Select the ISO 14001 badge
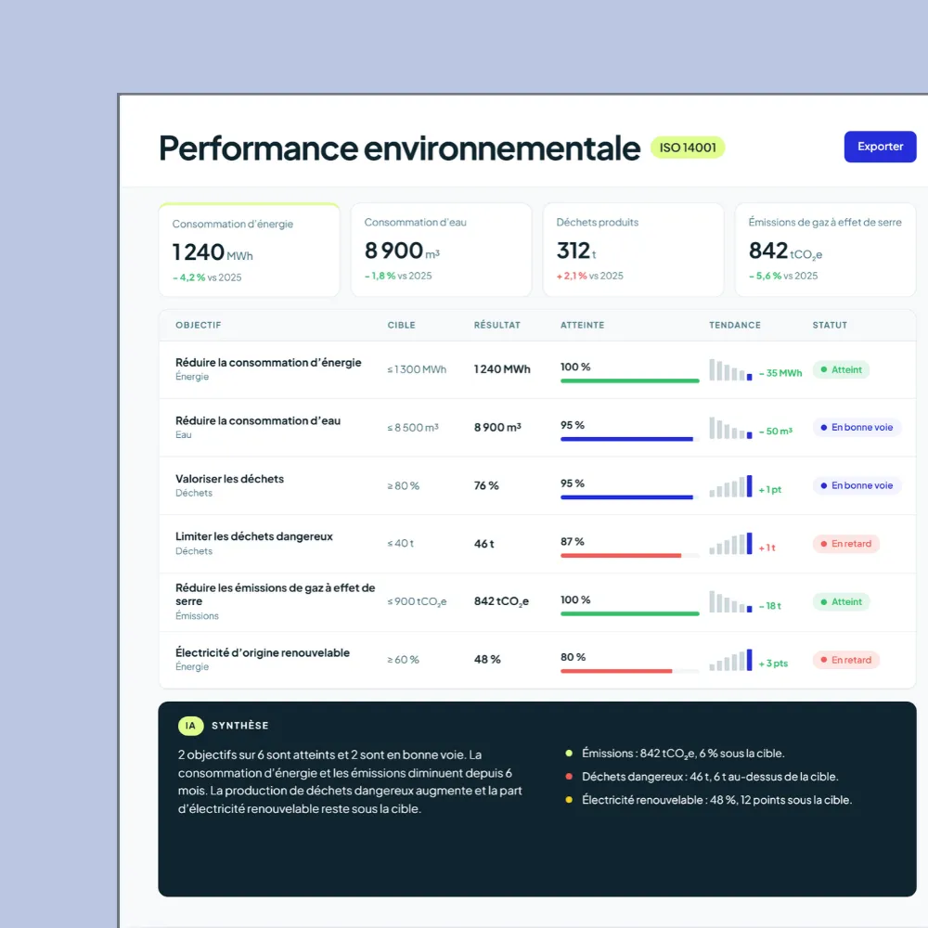This screenshot has width=928, height=928. point(687,148)
